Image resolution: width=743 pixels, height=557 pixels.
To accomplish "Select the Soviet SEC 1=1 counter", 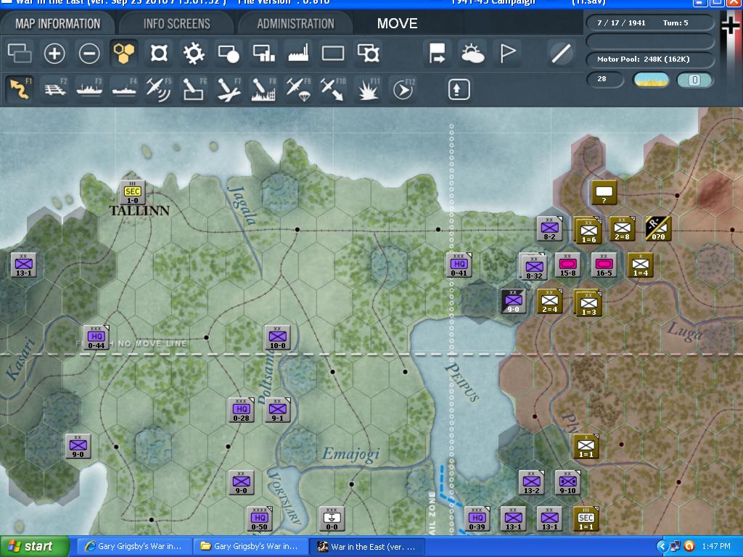I will click(x=586, y=519).
